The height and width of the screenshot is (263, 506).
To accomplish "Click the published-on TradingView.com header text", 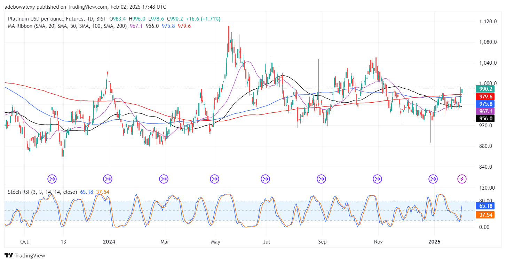I will (85, 7).
